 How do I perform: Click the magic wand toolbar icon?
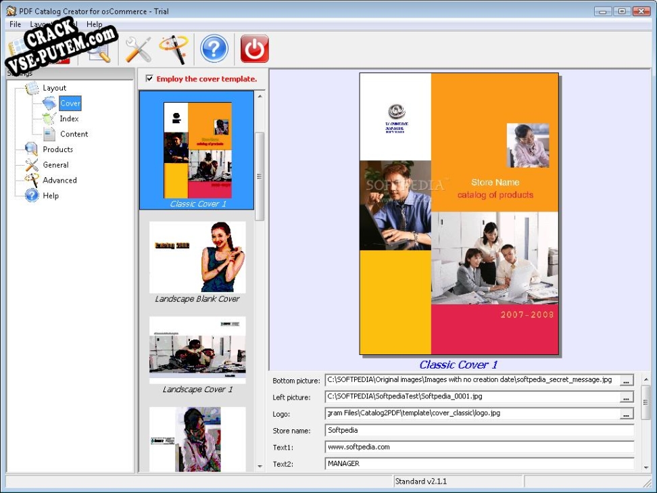(173, 49)
